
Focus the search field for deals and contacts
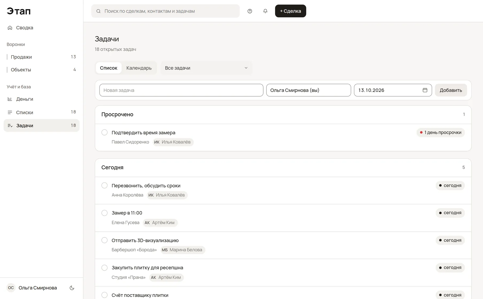pyautogui.click(x=166, y=11)
